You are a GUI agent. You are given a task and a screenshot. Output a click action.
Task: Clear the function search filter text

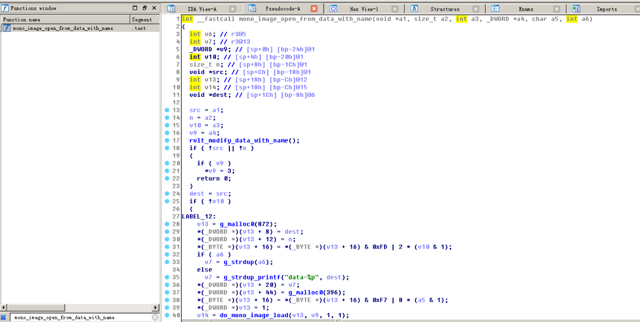(155, 317)
